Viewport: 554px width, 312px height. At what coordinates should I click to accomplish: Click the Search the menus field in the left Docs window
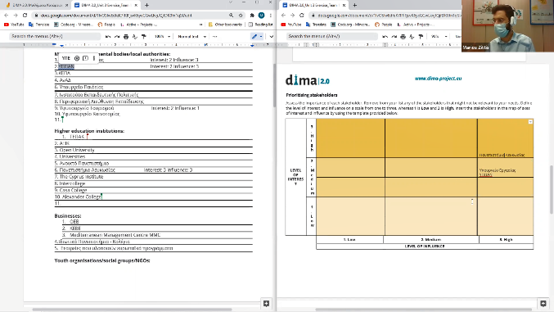tap(54, 36)
